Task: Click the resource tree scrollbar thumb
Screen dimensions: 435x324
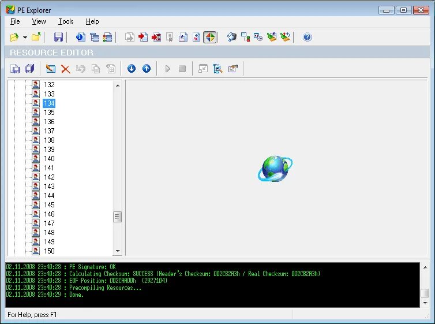Action: click(x=117, y=217)
